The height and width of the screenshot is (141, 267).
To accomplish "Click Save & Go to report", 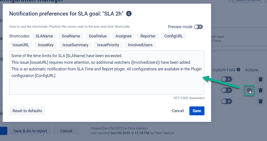I will (x=30, y=131).
